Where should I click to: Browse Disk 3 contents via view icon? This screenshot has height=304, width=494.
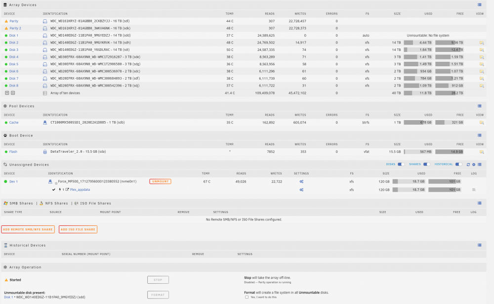coord(481,50)
